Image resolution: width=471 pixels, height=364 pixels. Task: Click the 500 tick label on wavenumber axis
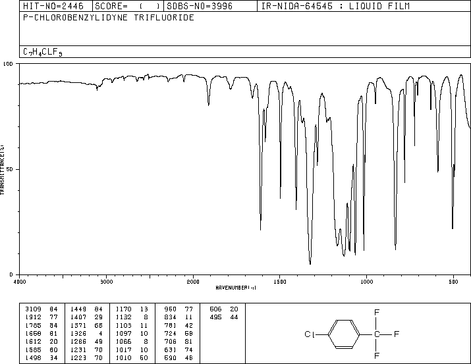click(454, 282)
